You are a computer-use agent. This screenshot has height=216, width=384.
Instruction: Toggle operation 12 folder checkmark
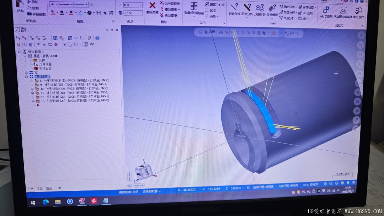[x=38, y=97]
